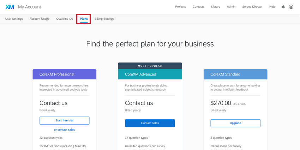
Task: Open the user account profile icon
Action: click(x=291, y=7)
